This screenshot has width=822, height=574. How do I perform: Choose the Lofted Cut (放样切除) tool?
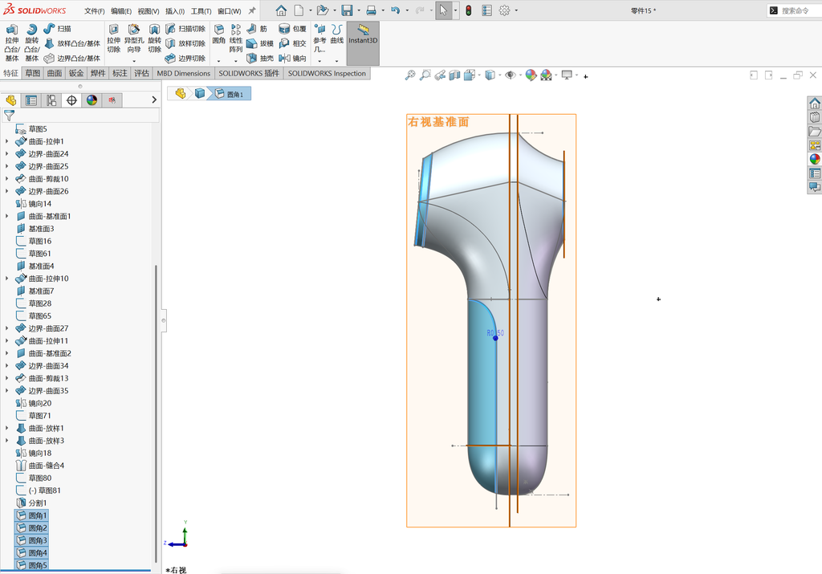(x=185, y=43)
